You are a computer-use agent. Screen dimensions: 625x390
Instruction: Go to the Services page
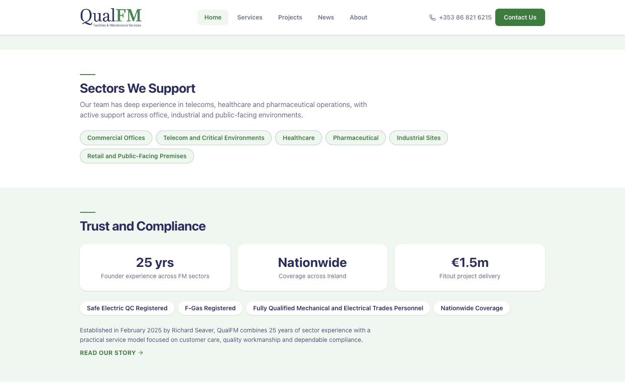(x=250, y=17)
